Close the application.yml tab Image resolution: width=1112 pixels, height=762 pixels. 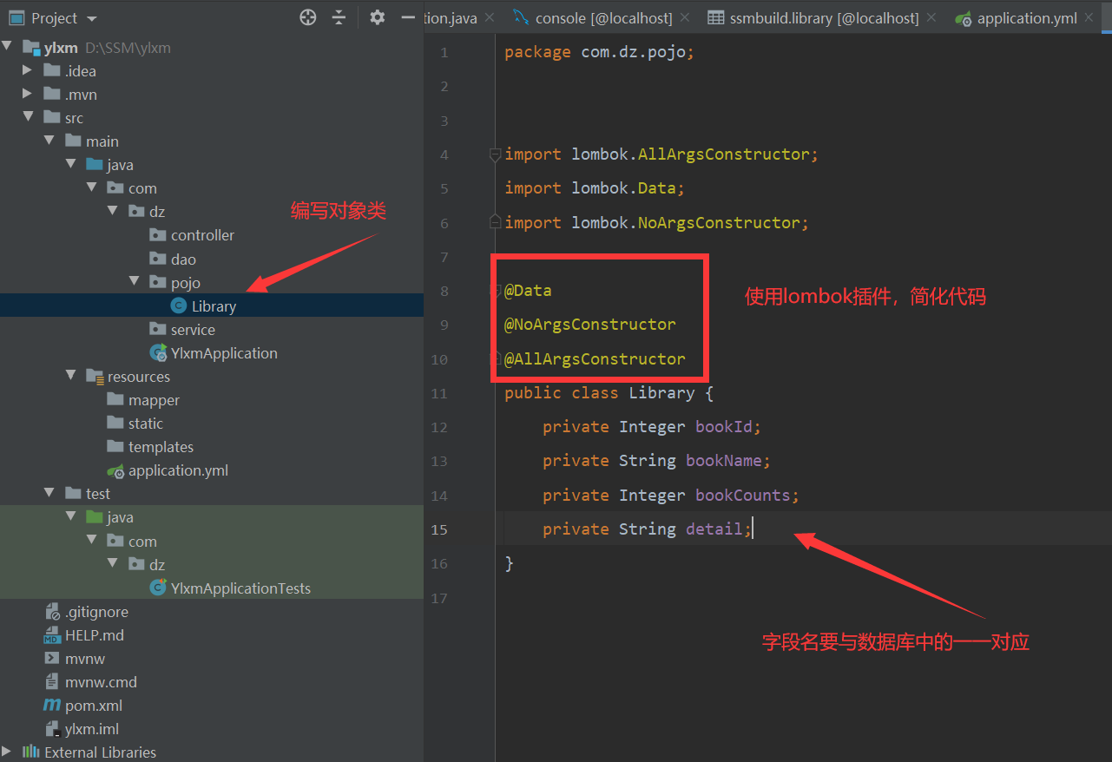tap(1089, 17)
